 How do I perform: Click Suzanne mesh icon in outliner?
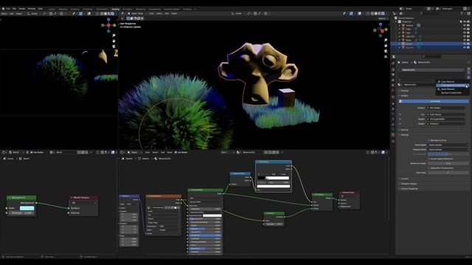(403, 47)
